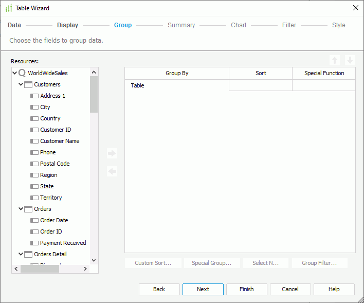
Task: Click the Customers table icon
Action: [x=28, y=84]
